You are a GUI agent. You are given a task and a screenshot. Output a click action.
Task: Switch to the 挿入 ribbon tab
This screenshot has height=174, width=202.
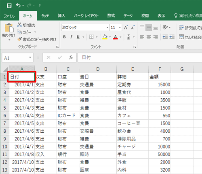(x=61, y=16)
